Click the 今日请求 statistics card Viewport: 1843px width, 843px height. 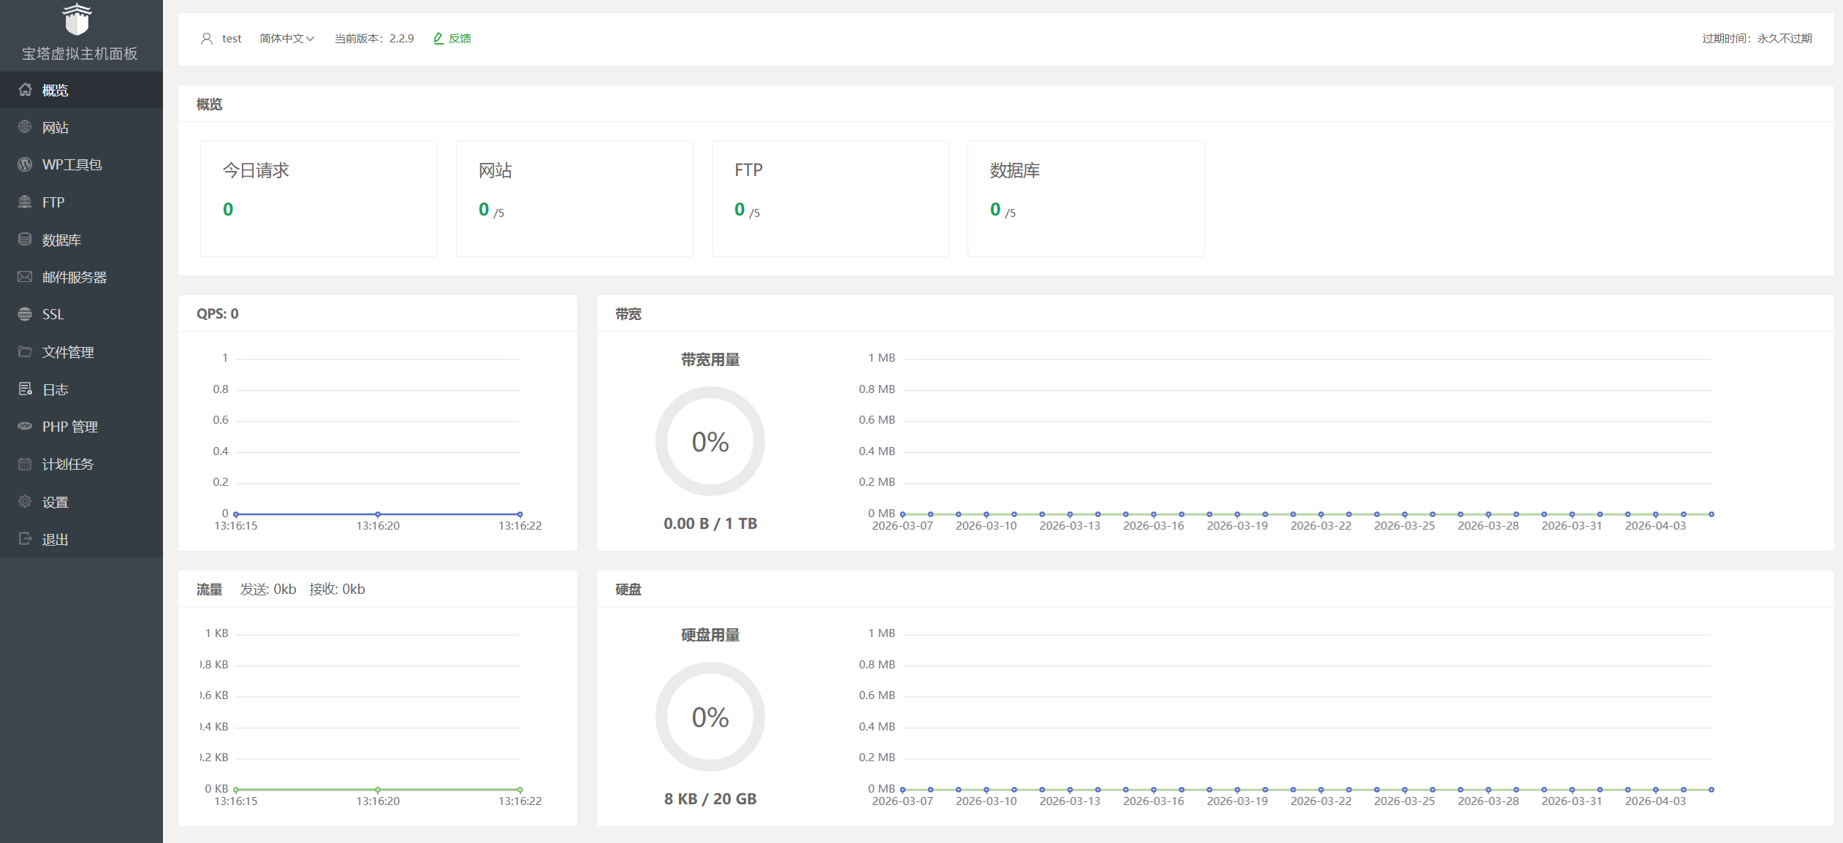pos(319,198)
